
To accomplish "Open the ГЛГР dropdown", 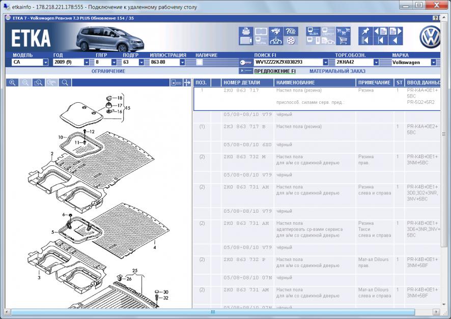I will (114, 62).
